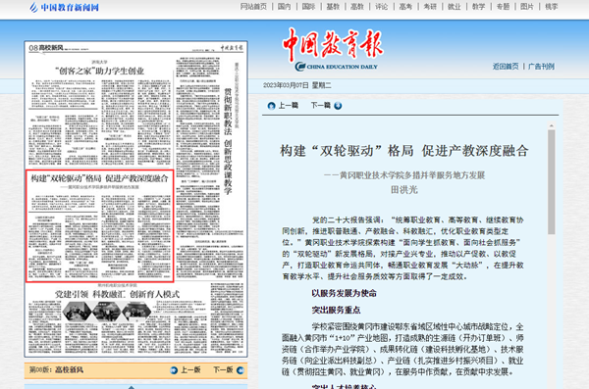Open the 国内 news section
The height and width of the screenshot is (389, 589).
point(284,7)
